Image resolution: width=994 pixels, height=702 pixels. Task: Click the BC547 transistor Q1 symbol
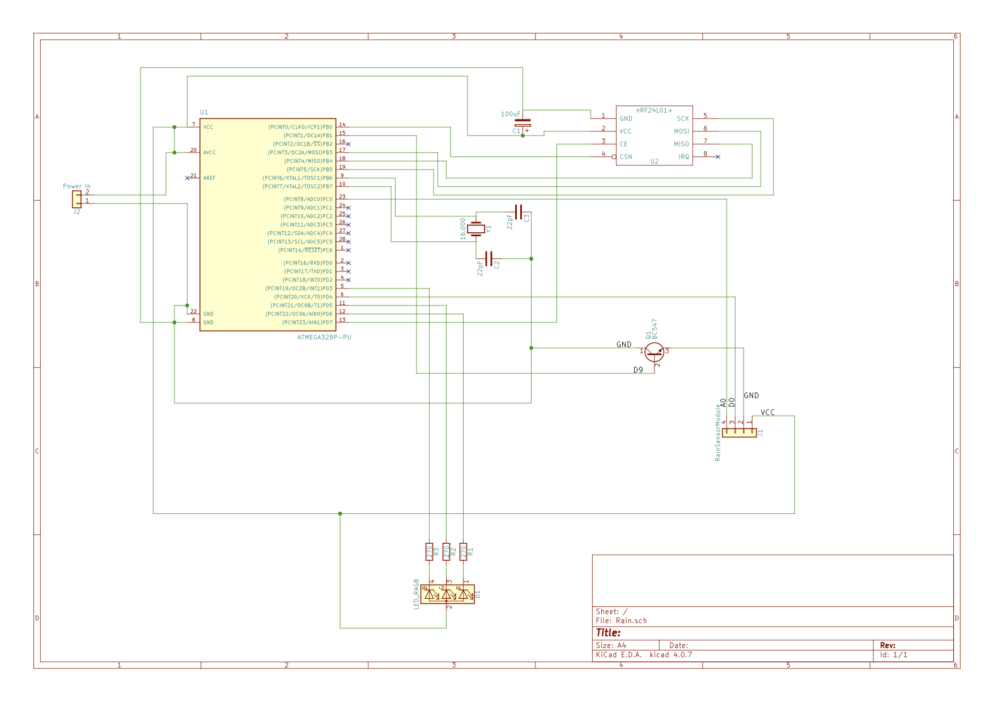655,352
